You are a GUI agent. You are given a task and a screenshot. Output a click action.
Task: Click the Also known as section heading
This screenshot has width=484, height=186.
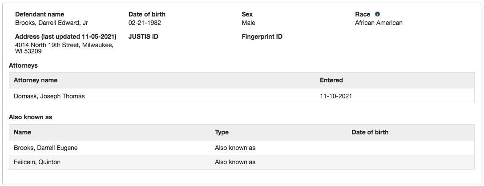31,117
